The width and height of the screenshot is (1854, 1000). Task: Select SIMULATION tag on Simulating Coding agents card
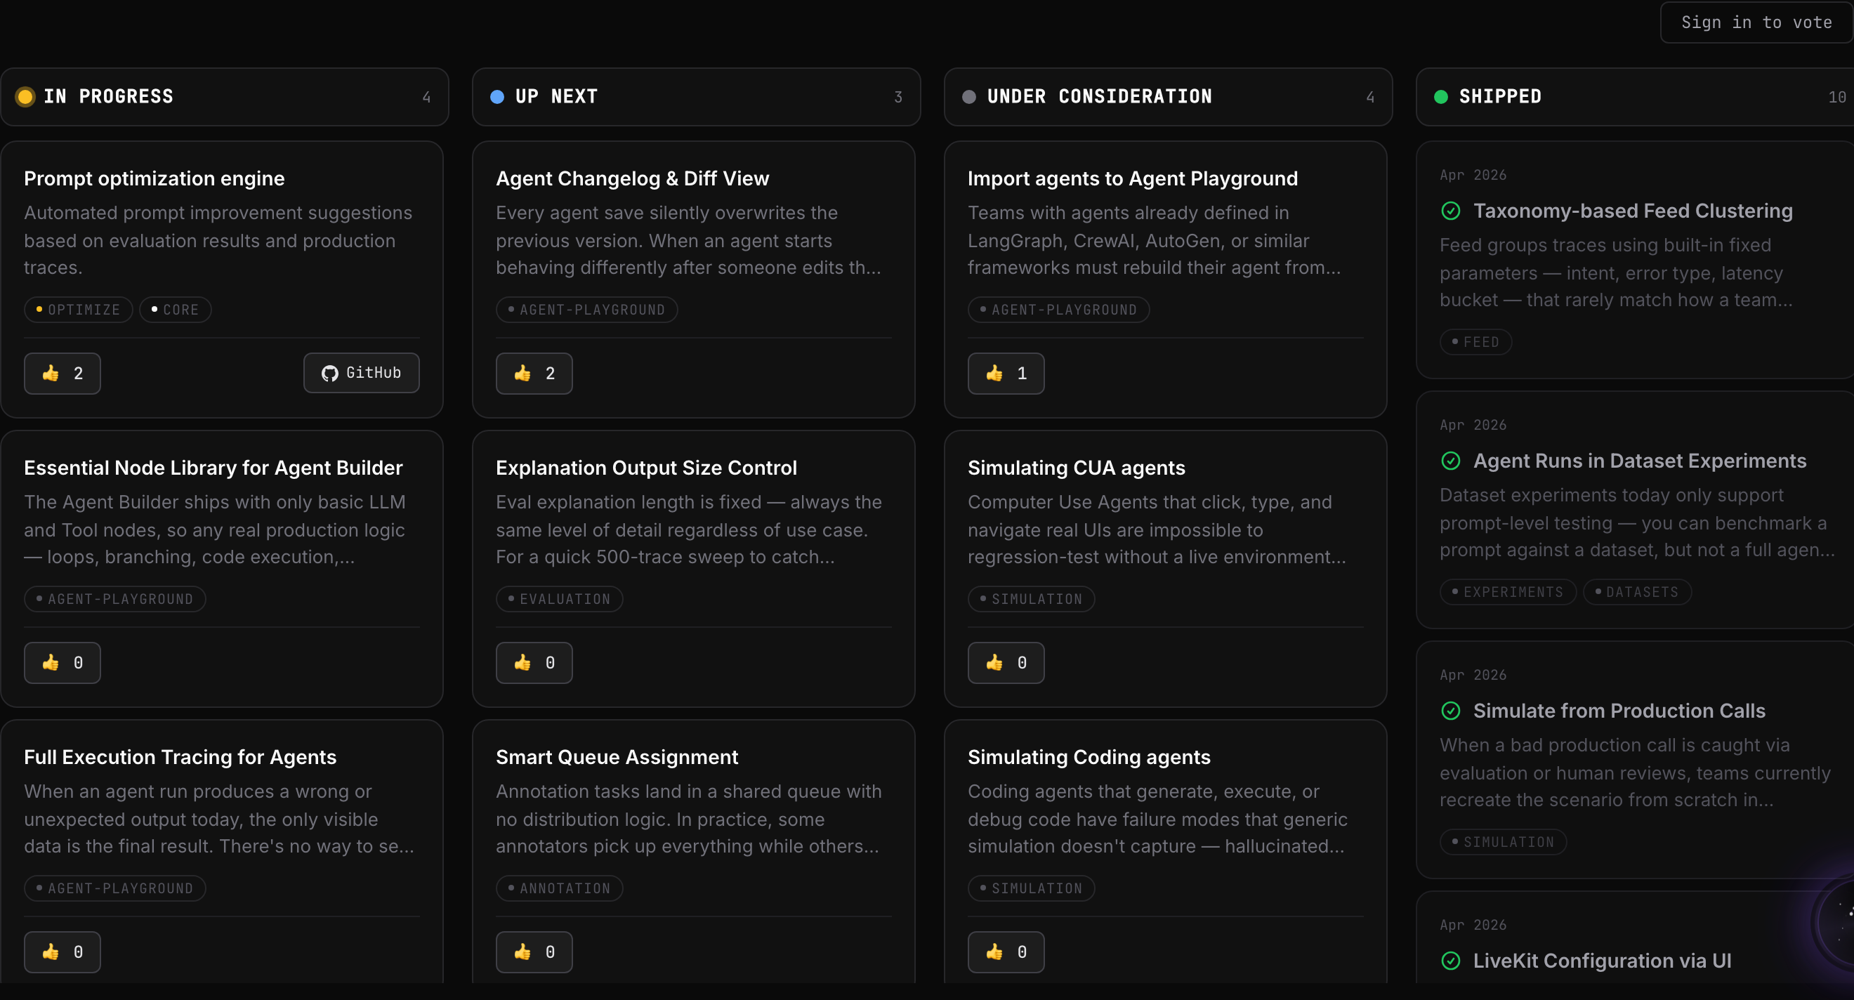1032,888
